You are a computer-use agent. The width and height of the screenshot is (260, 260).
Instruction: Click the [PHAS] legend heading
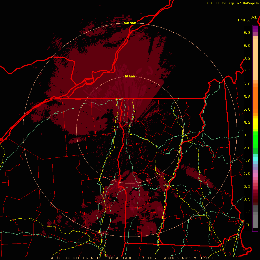coord(244,20)
